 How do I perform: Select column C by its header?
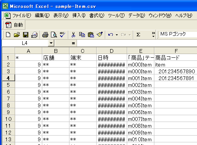pyautogui.click(x=83, y=51)
